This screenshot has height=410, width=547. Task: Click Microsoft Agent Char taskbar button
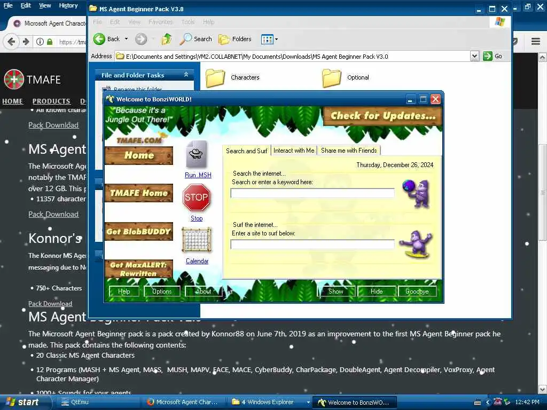[183, 403]
